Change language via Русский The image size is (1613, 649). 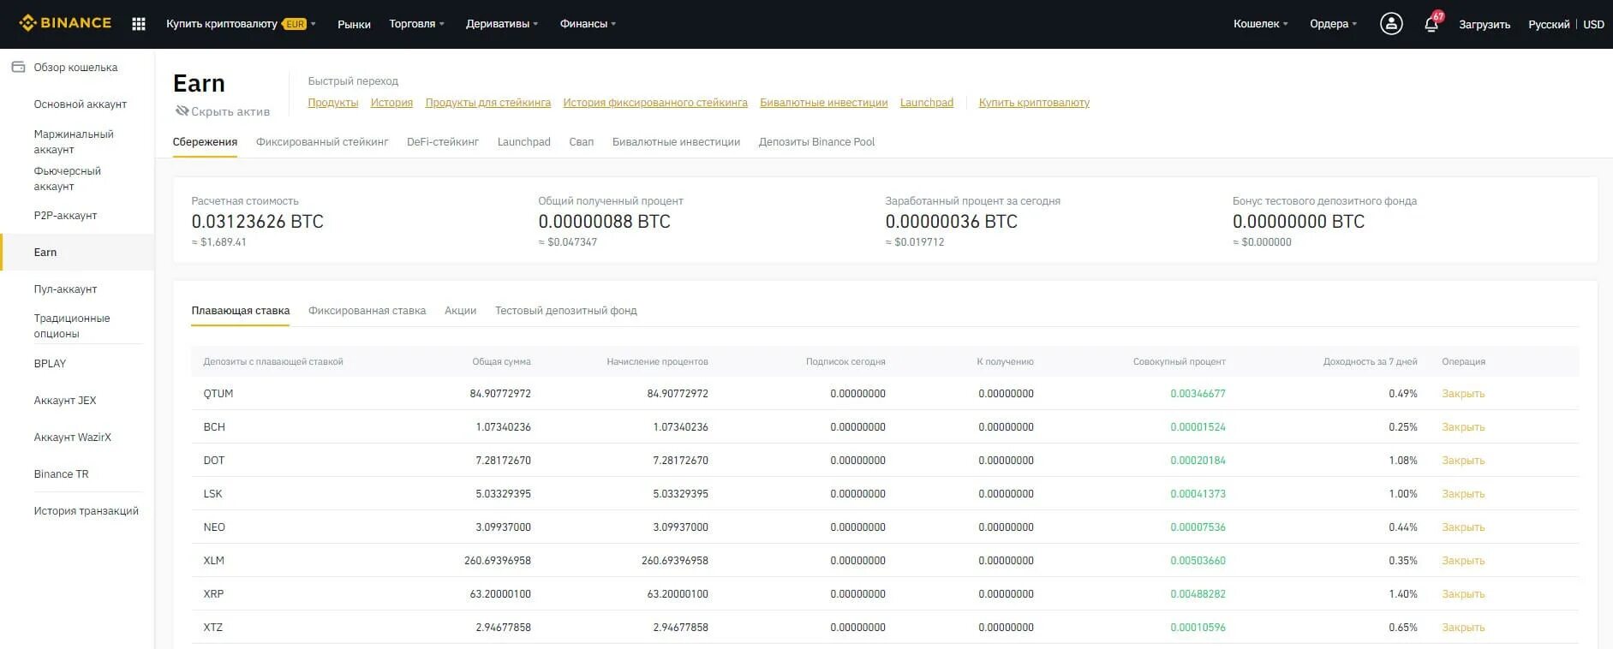pos(1549,24)
